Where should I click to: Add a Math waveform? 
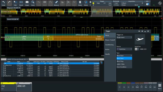[x=137, y=87]
